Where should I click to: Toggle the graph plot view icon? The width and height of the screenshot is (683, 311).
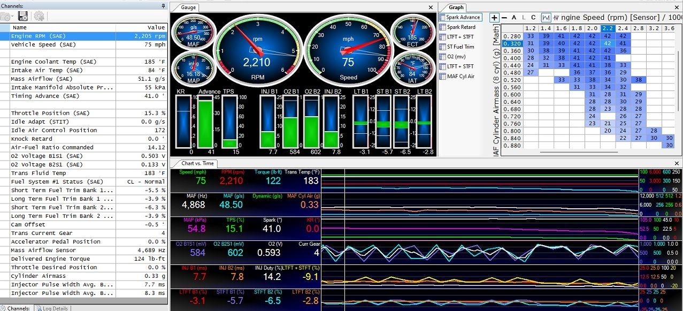click(x=546, y=18)
